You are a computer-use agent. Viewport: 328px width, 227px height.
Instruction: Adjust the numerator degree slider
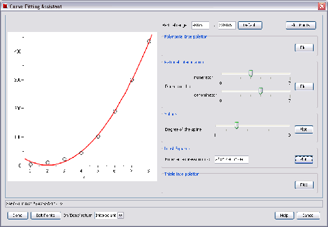[x=250, y=74]
